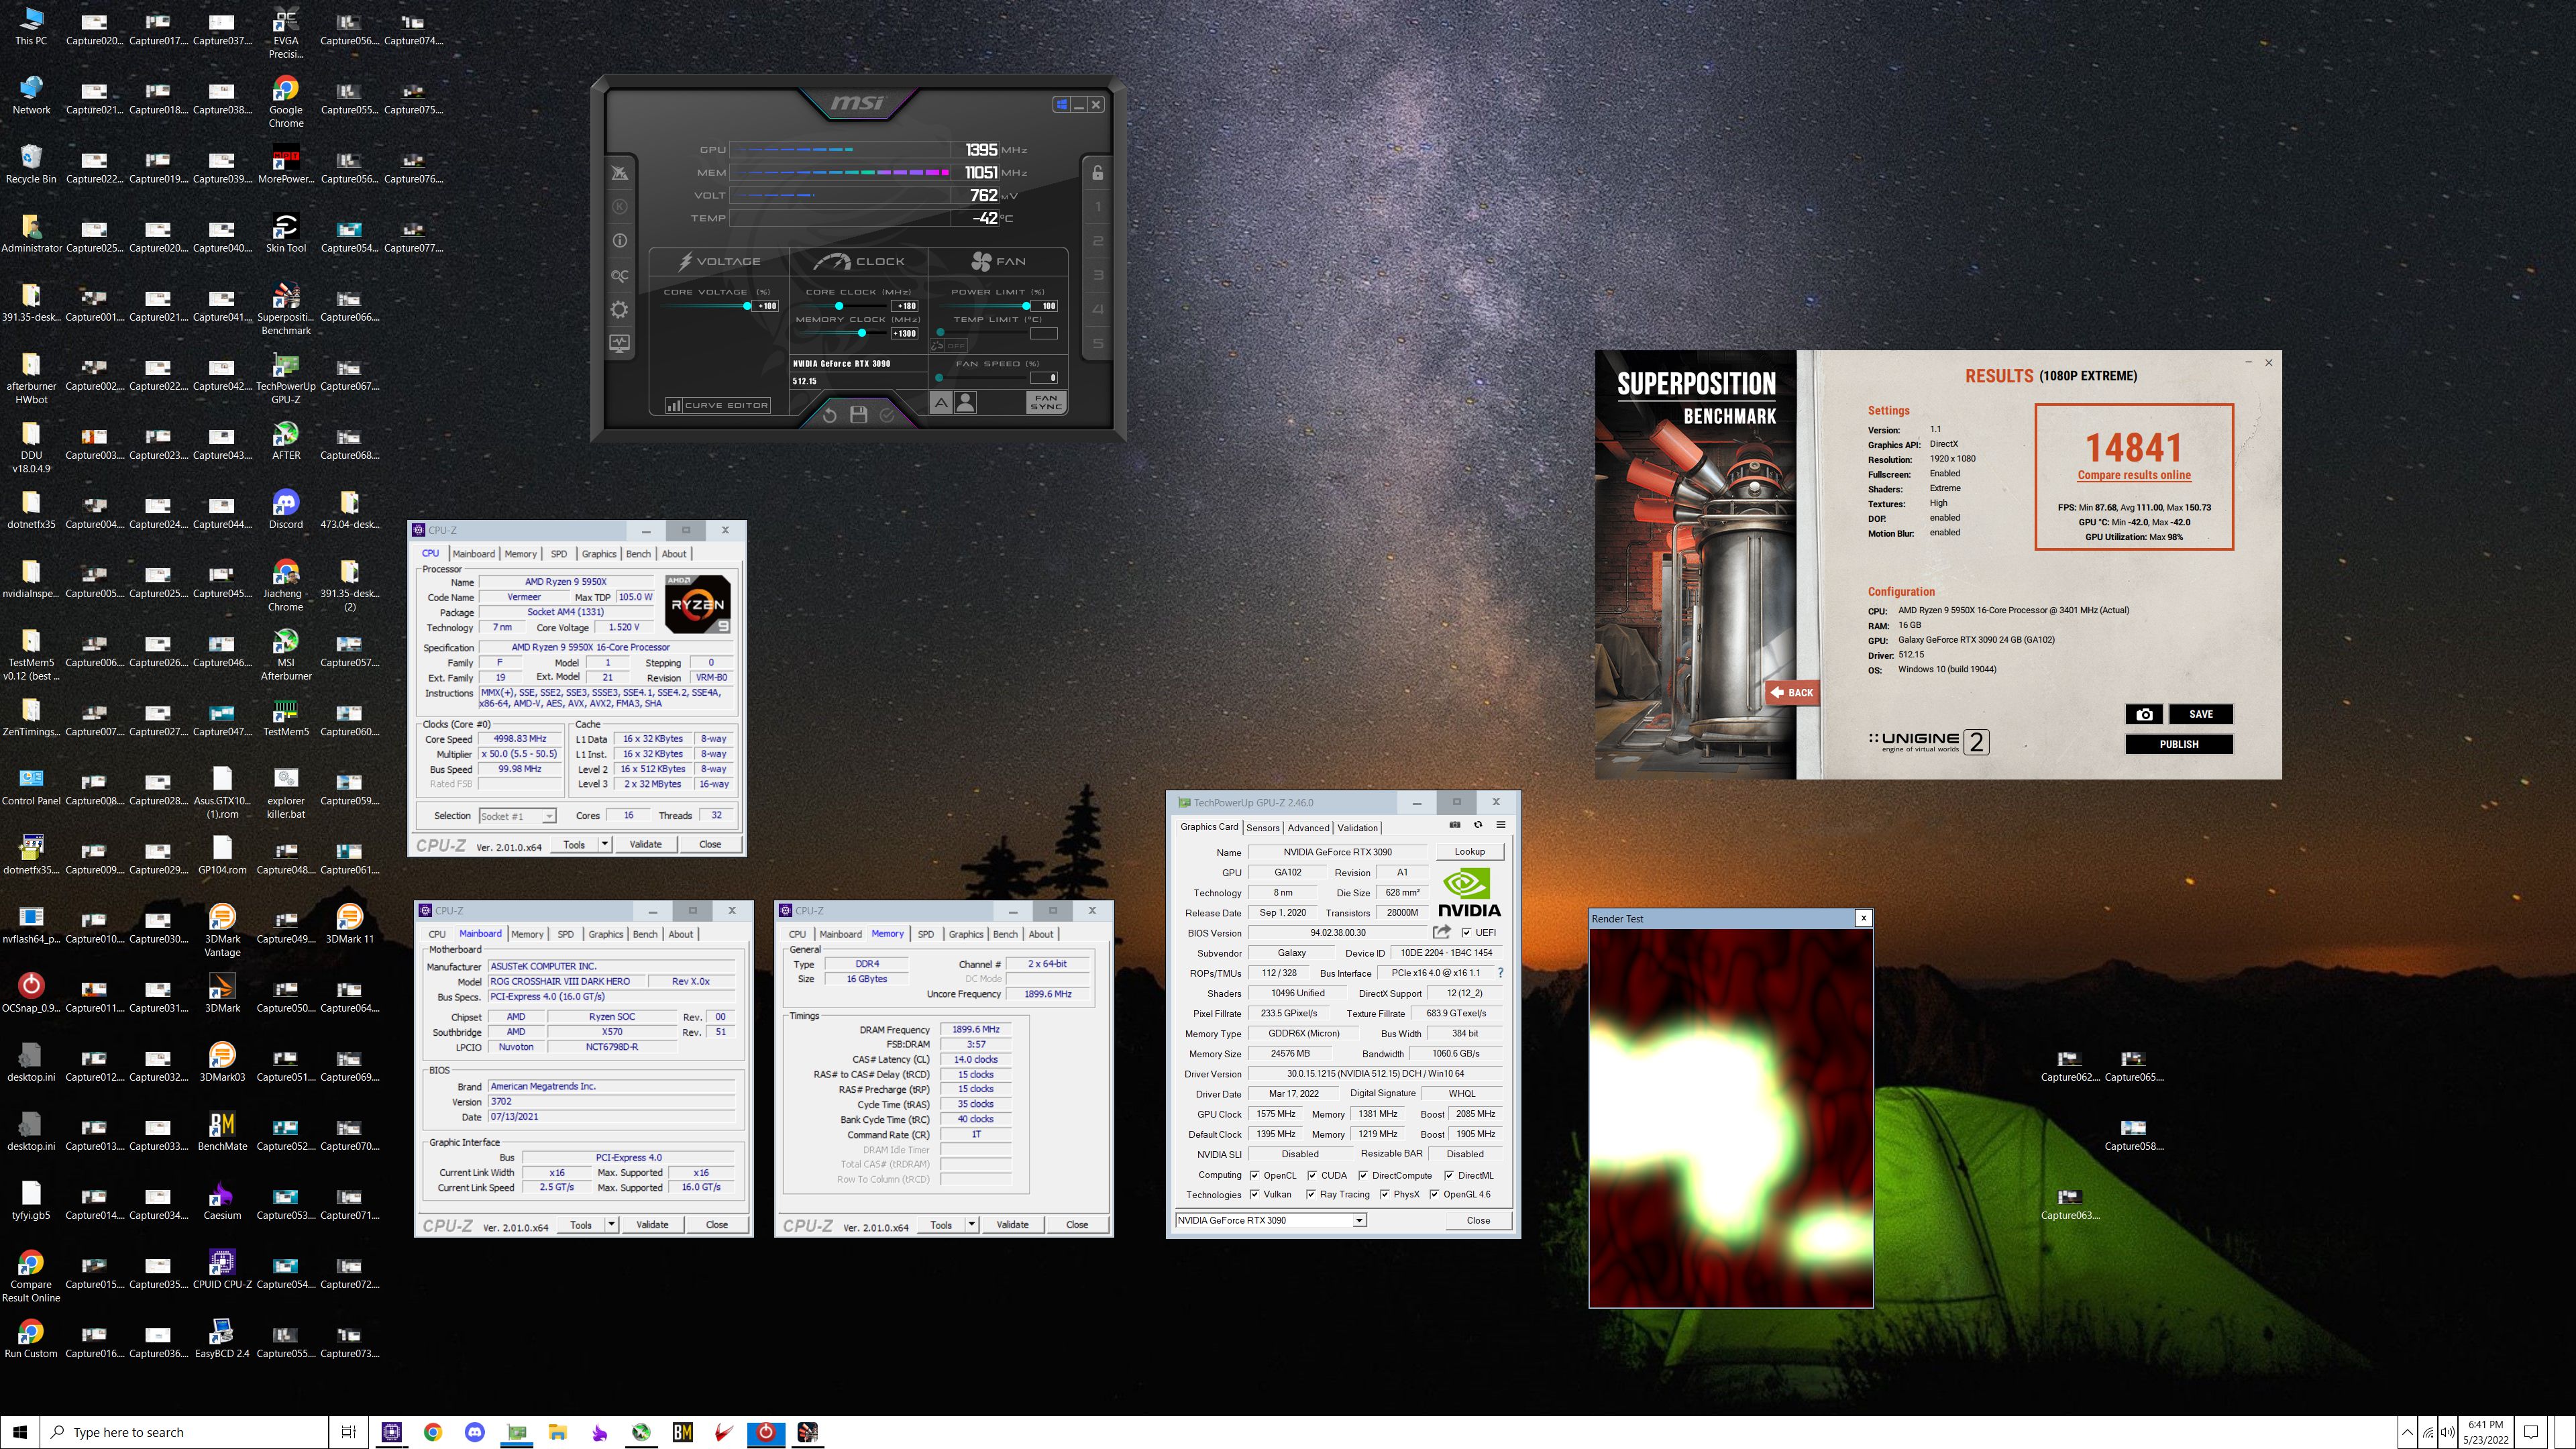Toggle DirectML checkbox in GPU-Z

pos(1449,1175)
